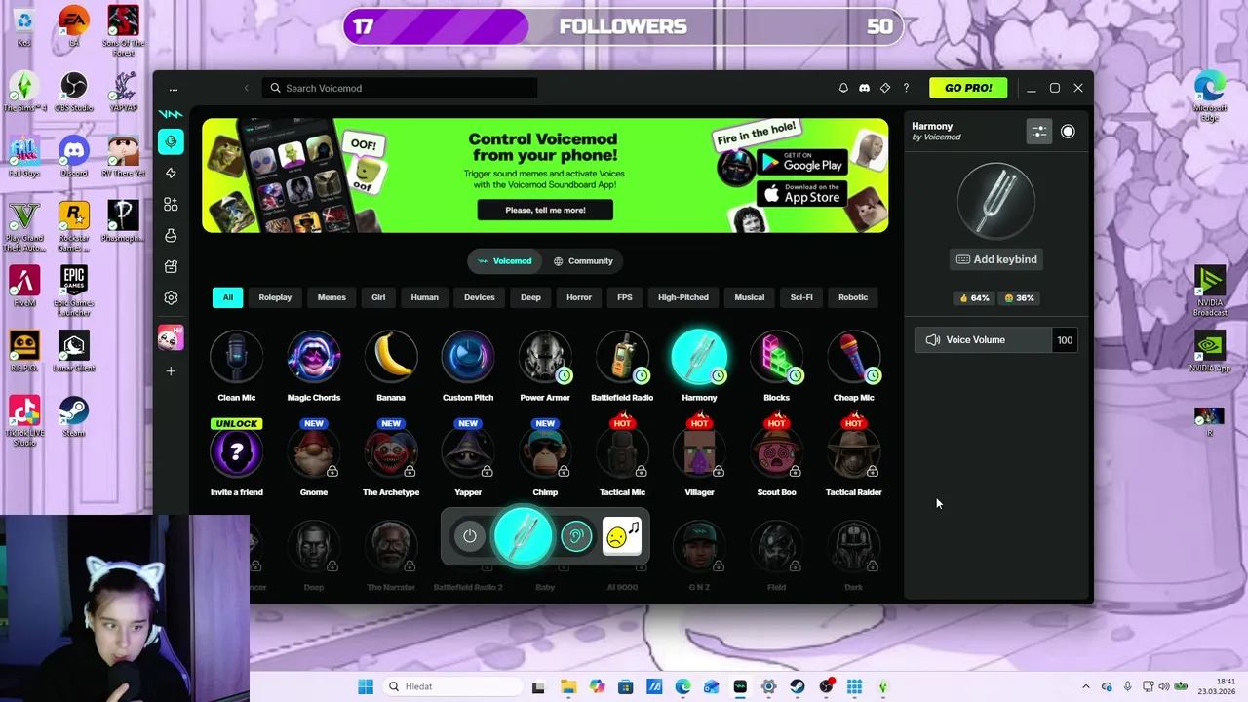Open the App Store badge link
Screen dimensions: 1248x702
point(801,194)
